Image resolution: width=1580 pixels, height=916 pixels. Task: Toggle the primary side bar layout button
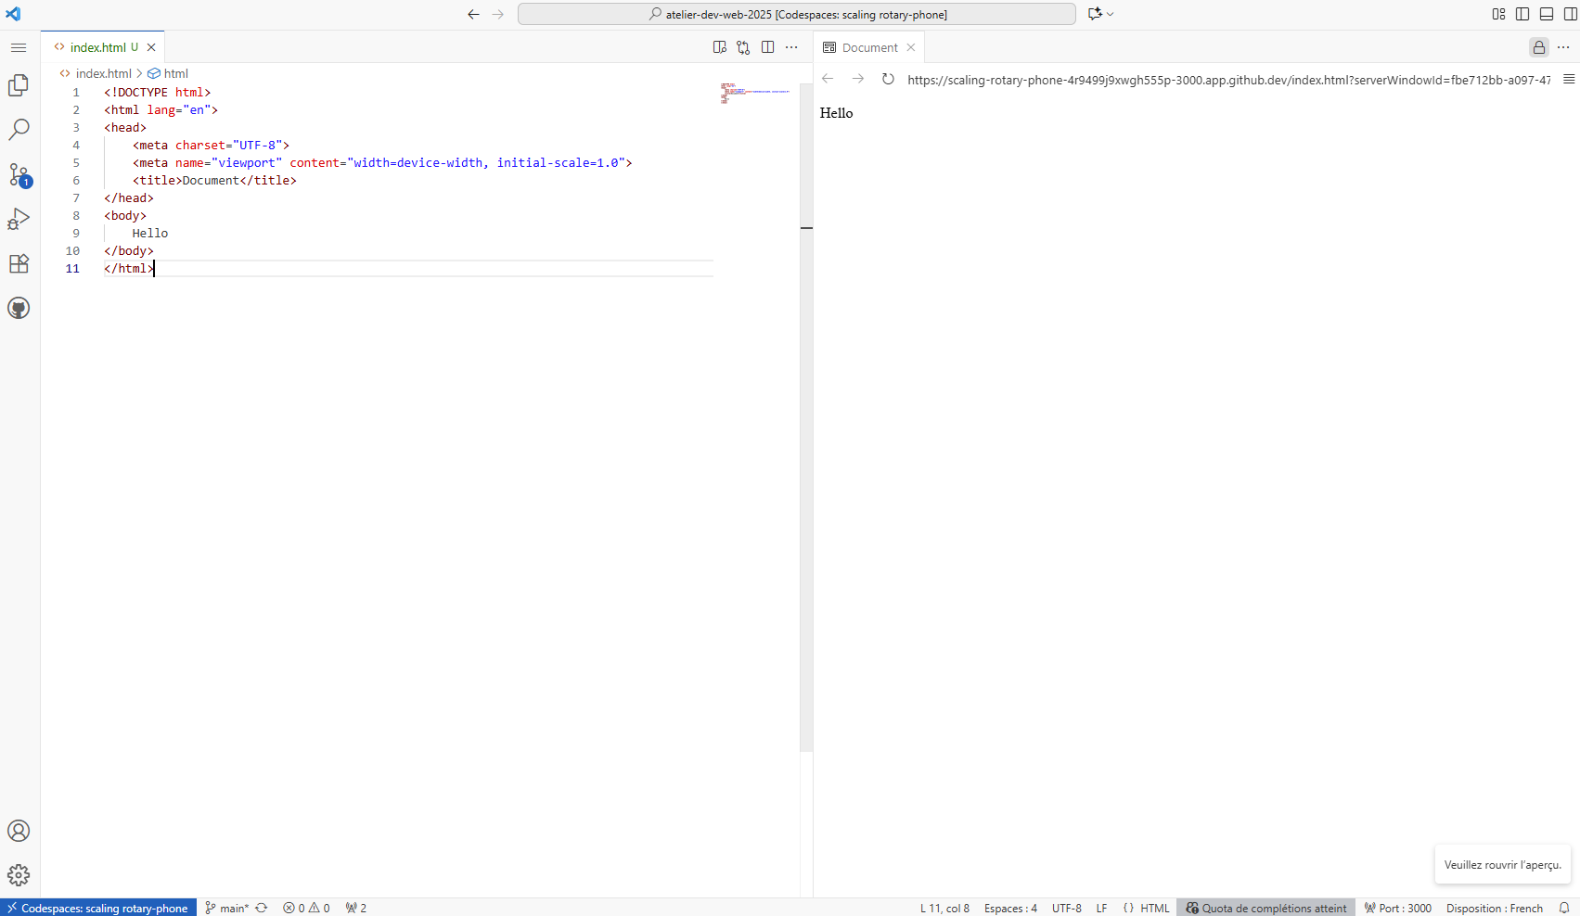click(x=1522, y=14)
